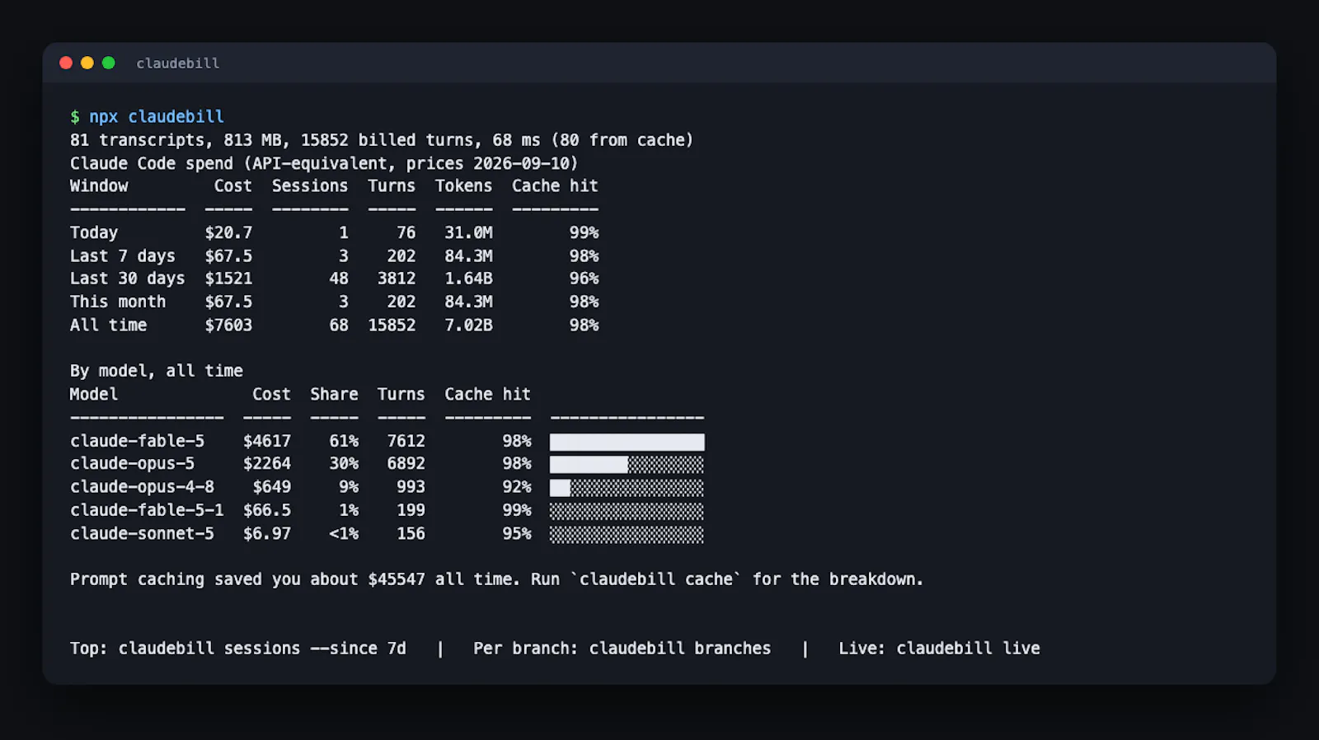Click the 'Last 7 days' row label
1319x740 pixels.
coord(123,256)
